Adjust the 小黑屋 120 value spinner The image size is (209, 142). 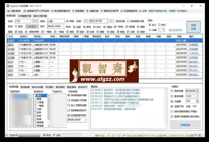coord(197,101)
